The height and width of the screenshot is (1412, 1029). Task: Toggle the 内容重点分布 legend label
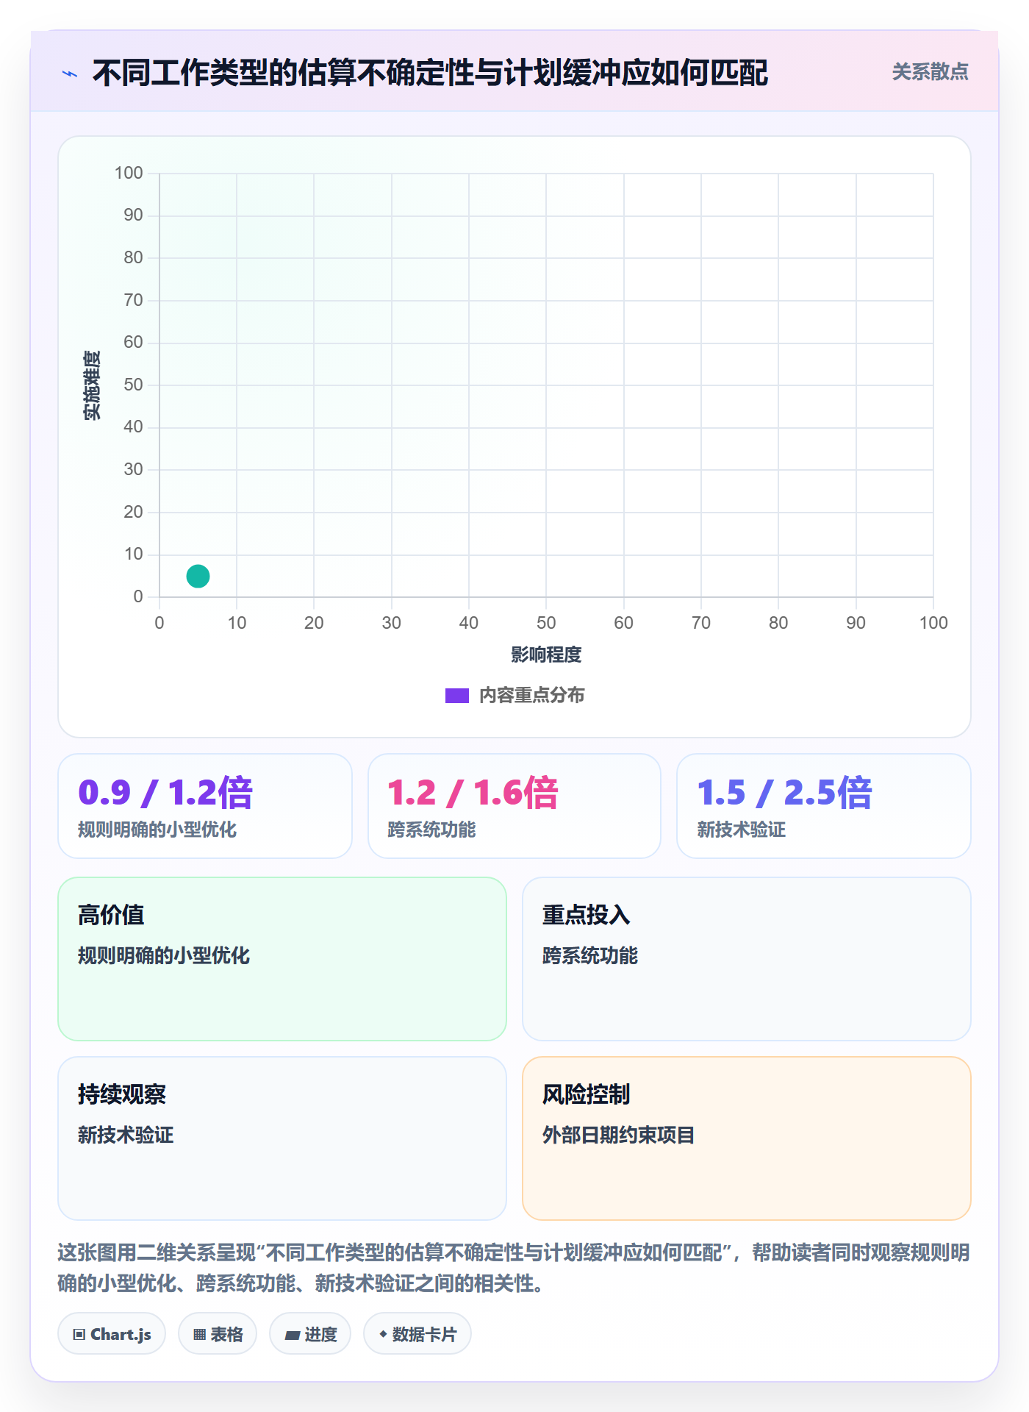tap(531, 696)
